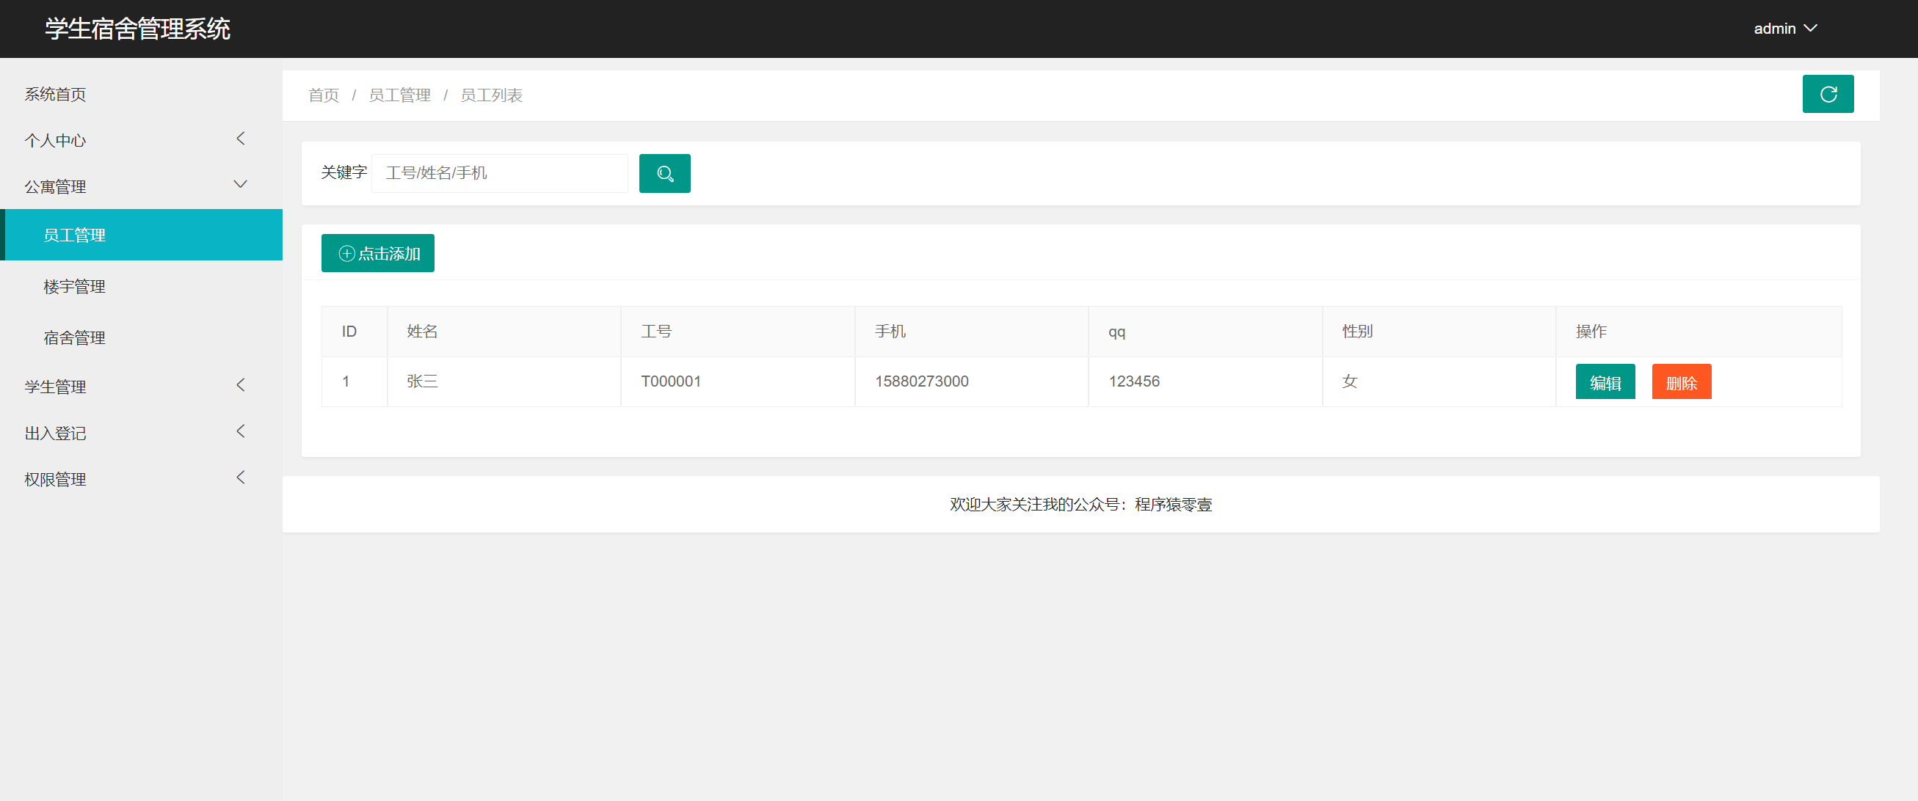The width and height of the screenshot is (1918, 801).
Task: Click the green refresh icon button
Action: click(x=1827, y=95)
